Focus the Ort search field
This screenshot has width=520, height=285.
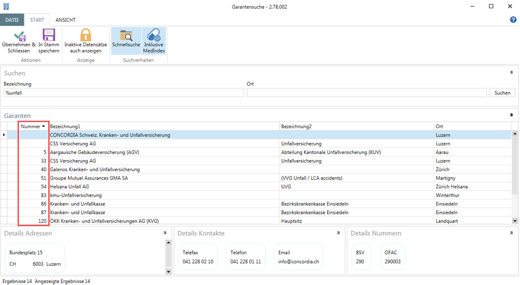367,93
